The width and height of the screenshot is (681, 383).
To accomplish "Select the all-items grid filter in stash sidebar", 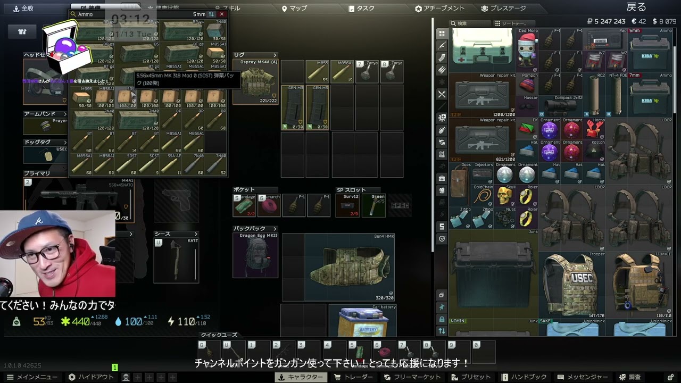I will click(x=442, y=34).
